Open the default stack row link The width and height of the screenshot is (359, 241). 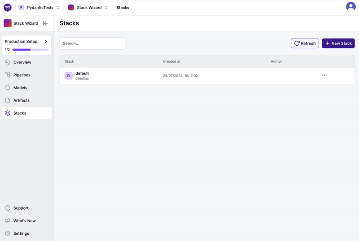[82, 73]
